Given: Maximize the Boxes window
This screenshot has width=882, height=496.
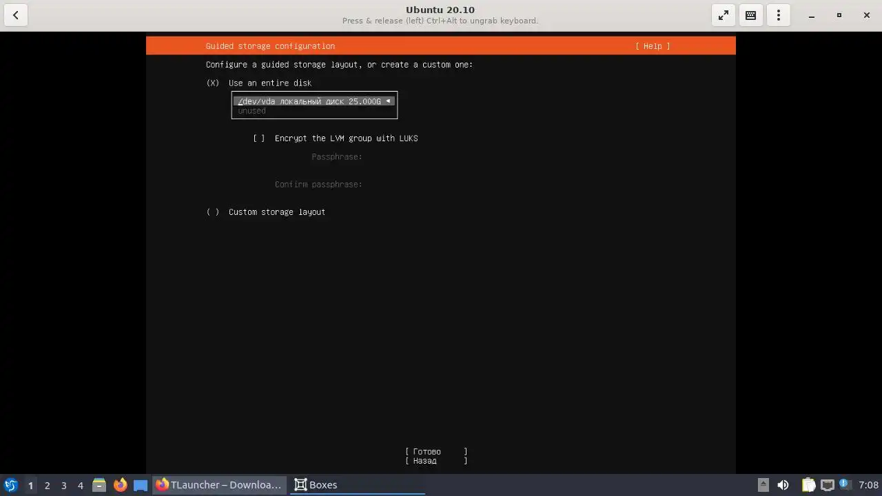Looking at the screenshot, I should coord(839,15).
